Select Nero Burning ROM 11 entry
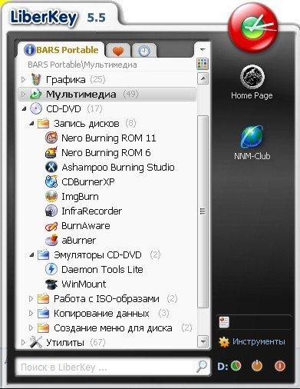This screenshot has height=389, width=300. 108,138
